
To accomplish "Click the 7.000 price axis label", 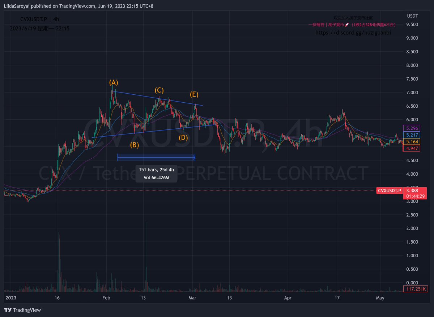I will click(x=412, y=93).
